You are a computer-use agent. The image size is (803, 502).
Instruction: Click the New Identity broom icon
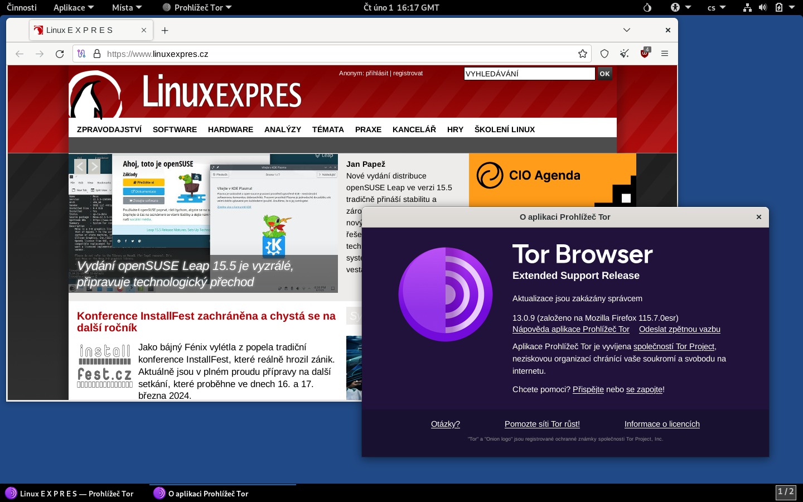[625, 54]
